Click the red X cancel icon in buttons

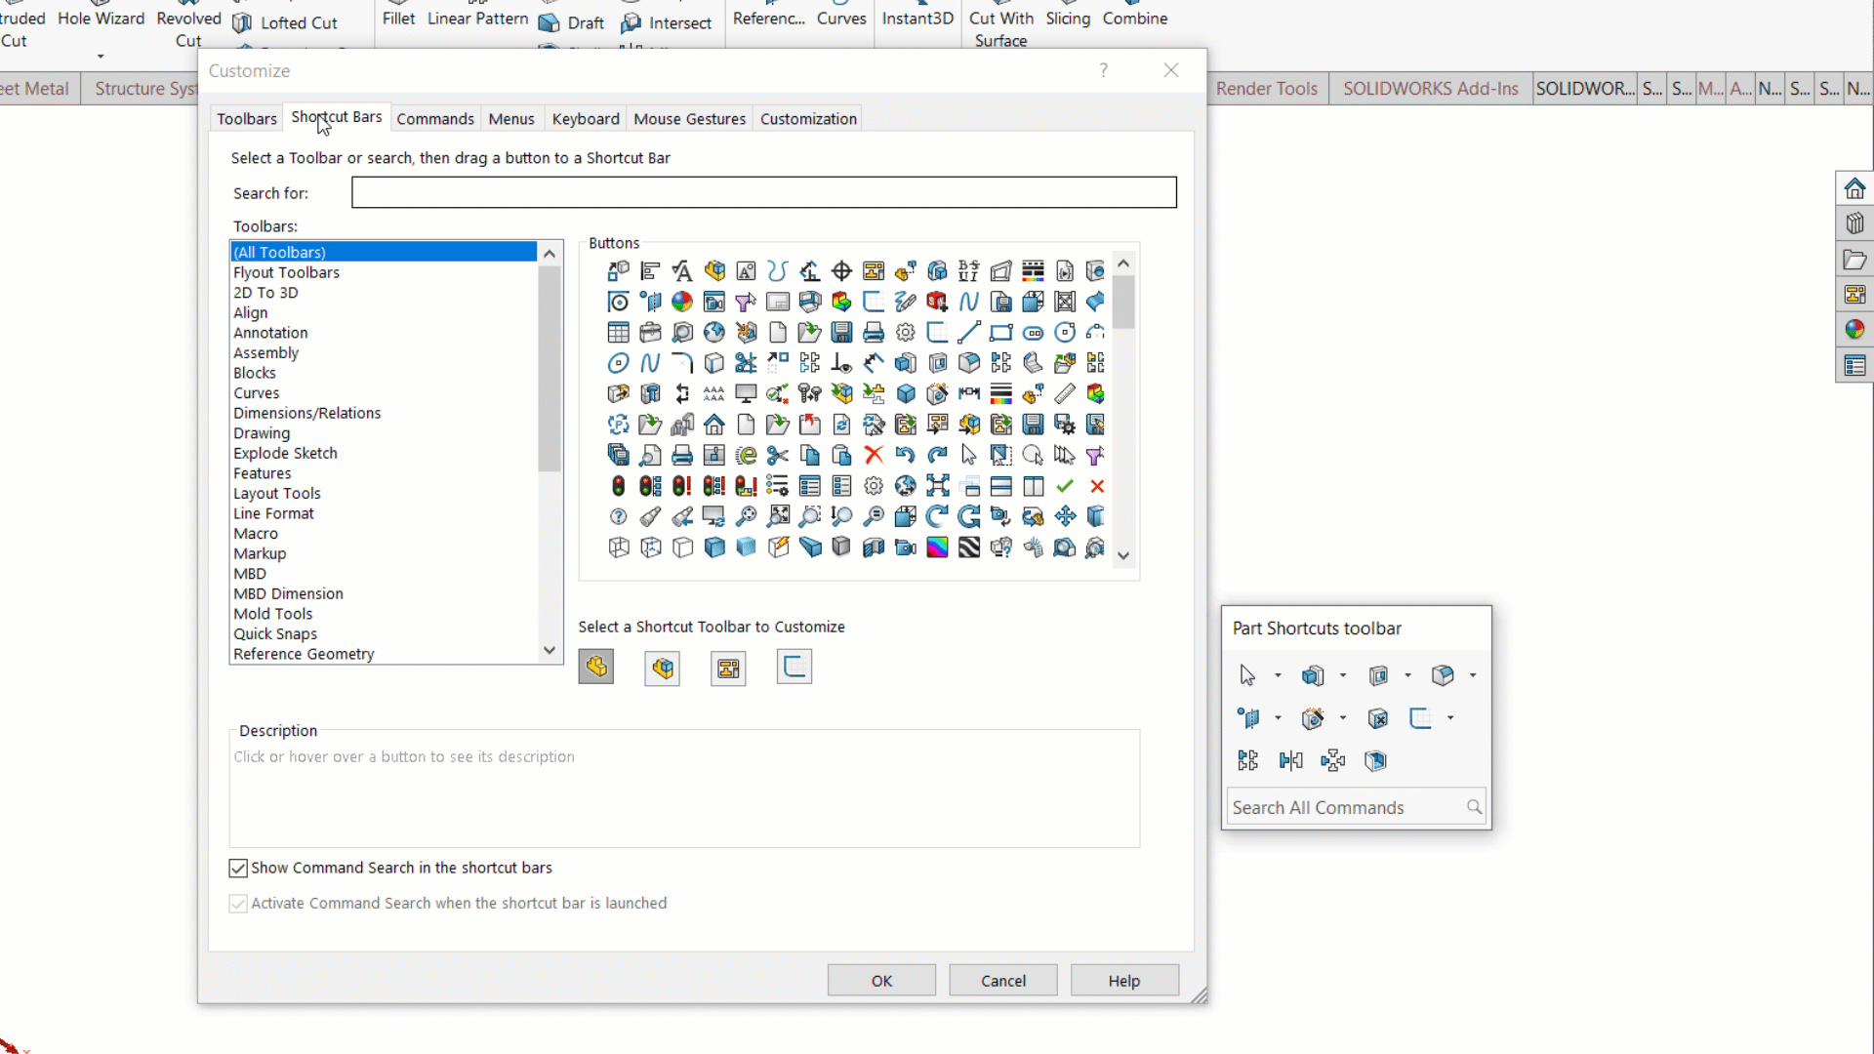point(1100,486)
